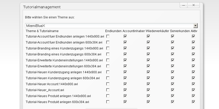This screenshot has height=109, width=219.
Task: Uncheck Aktiv for Tutorial-Neuer Account 1440x900.avi
Action: click(193, 84)
